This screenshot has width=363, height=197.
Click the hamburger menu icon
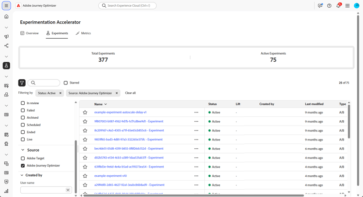[6, 5]
